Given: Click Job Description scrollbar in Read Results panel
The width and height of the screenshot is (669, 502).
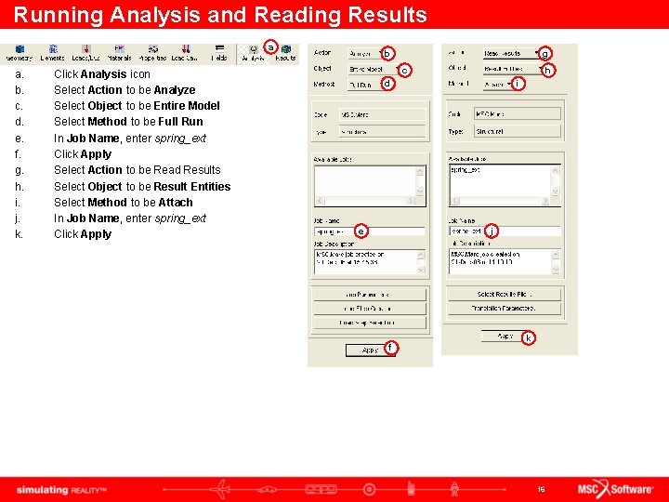Looking at the screenshot, I should [556, 261].
